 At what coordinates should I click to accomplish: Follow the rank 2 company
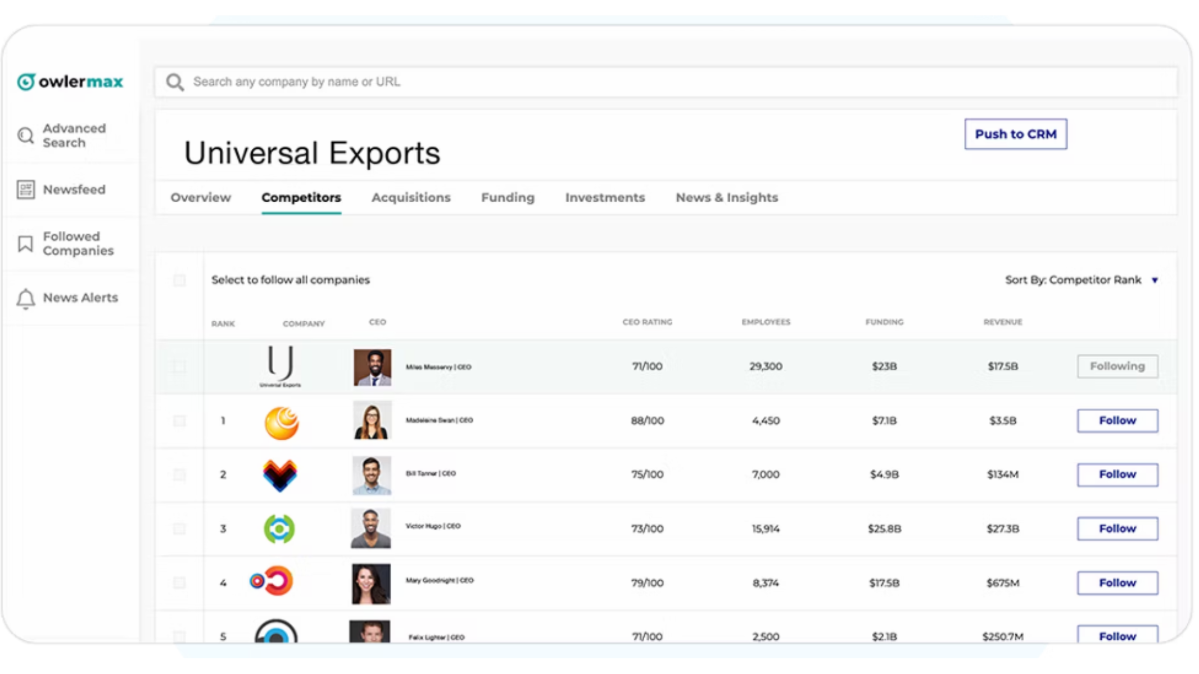click(x=1117, y=475)
